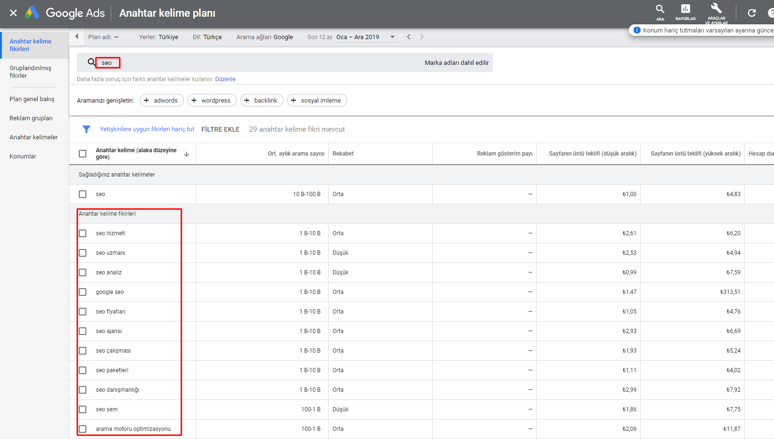Check the 'seo paketleri' checkbox
The height and width of the screenshot is (439, 774).
83,370
